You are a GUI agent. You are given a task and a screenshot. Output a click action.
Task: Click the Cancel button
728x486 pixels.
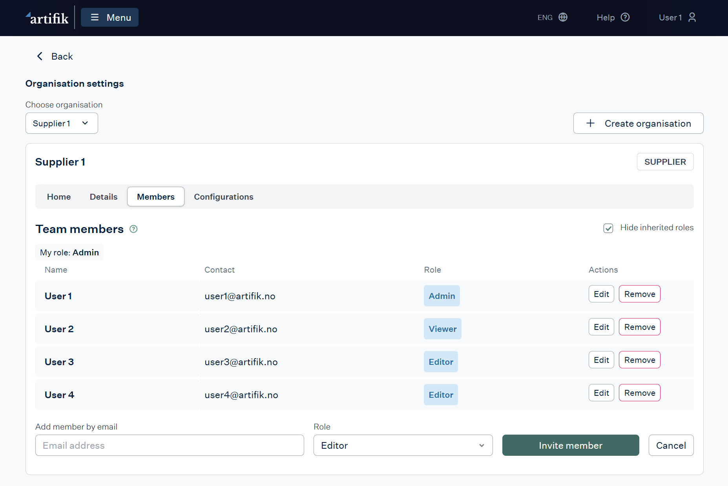[x=671, y=445]
